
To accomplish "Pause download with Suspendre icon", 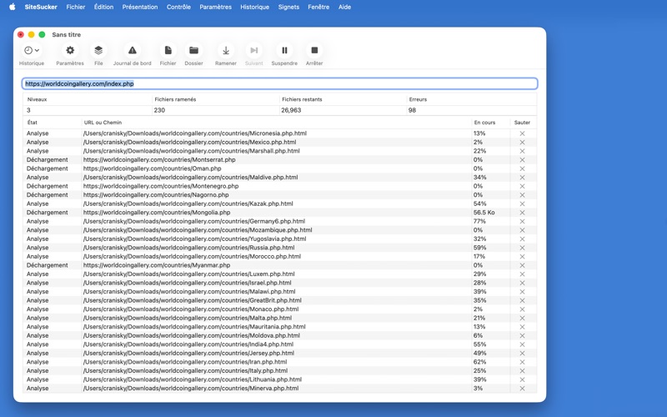I will tap(284, 50).
